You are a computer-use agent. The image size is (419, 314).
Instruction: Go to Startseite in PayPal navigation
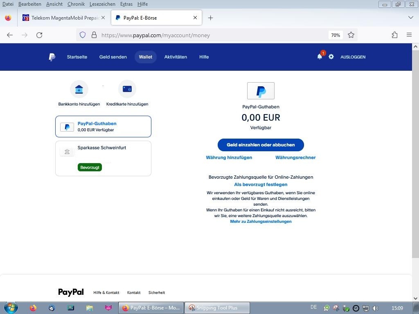click(x=77, y=57)
